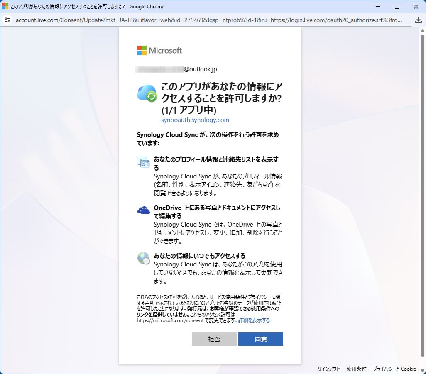Open the 使用条件 footer link

(x=356, y=369)
